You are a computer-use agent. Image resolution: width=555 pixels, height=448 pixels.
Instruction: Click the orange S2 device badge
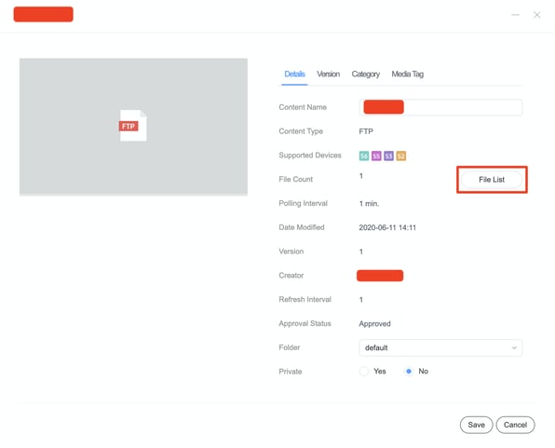pos(401,156)
